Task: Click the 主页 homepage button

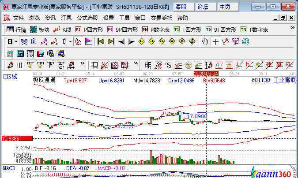Action: click(228, 7)
